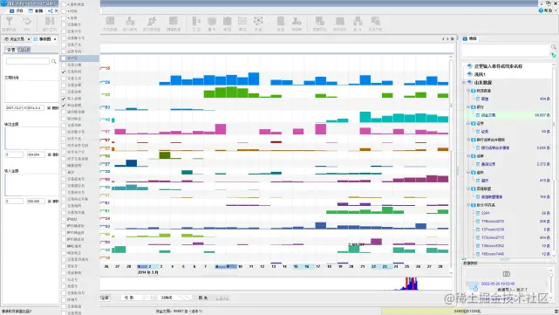Uncheck the 转入金额 field checkbox
559x315 pixels.
64,99
